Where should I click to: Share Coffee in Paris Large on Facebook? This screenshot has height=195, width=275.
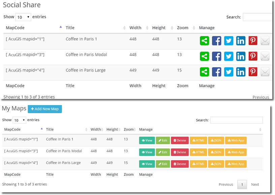pyautogui.click(x=216, y=72)
